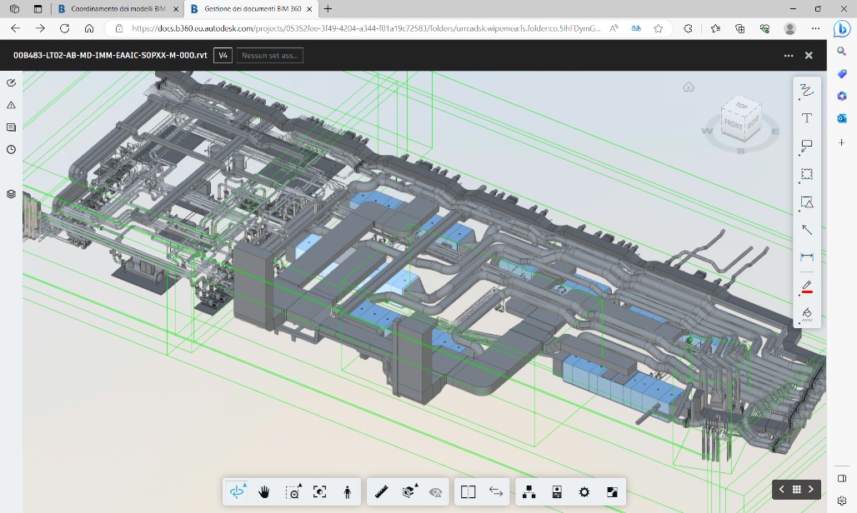Toggle split view compare mode

point(468,492)
